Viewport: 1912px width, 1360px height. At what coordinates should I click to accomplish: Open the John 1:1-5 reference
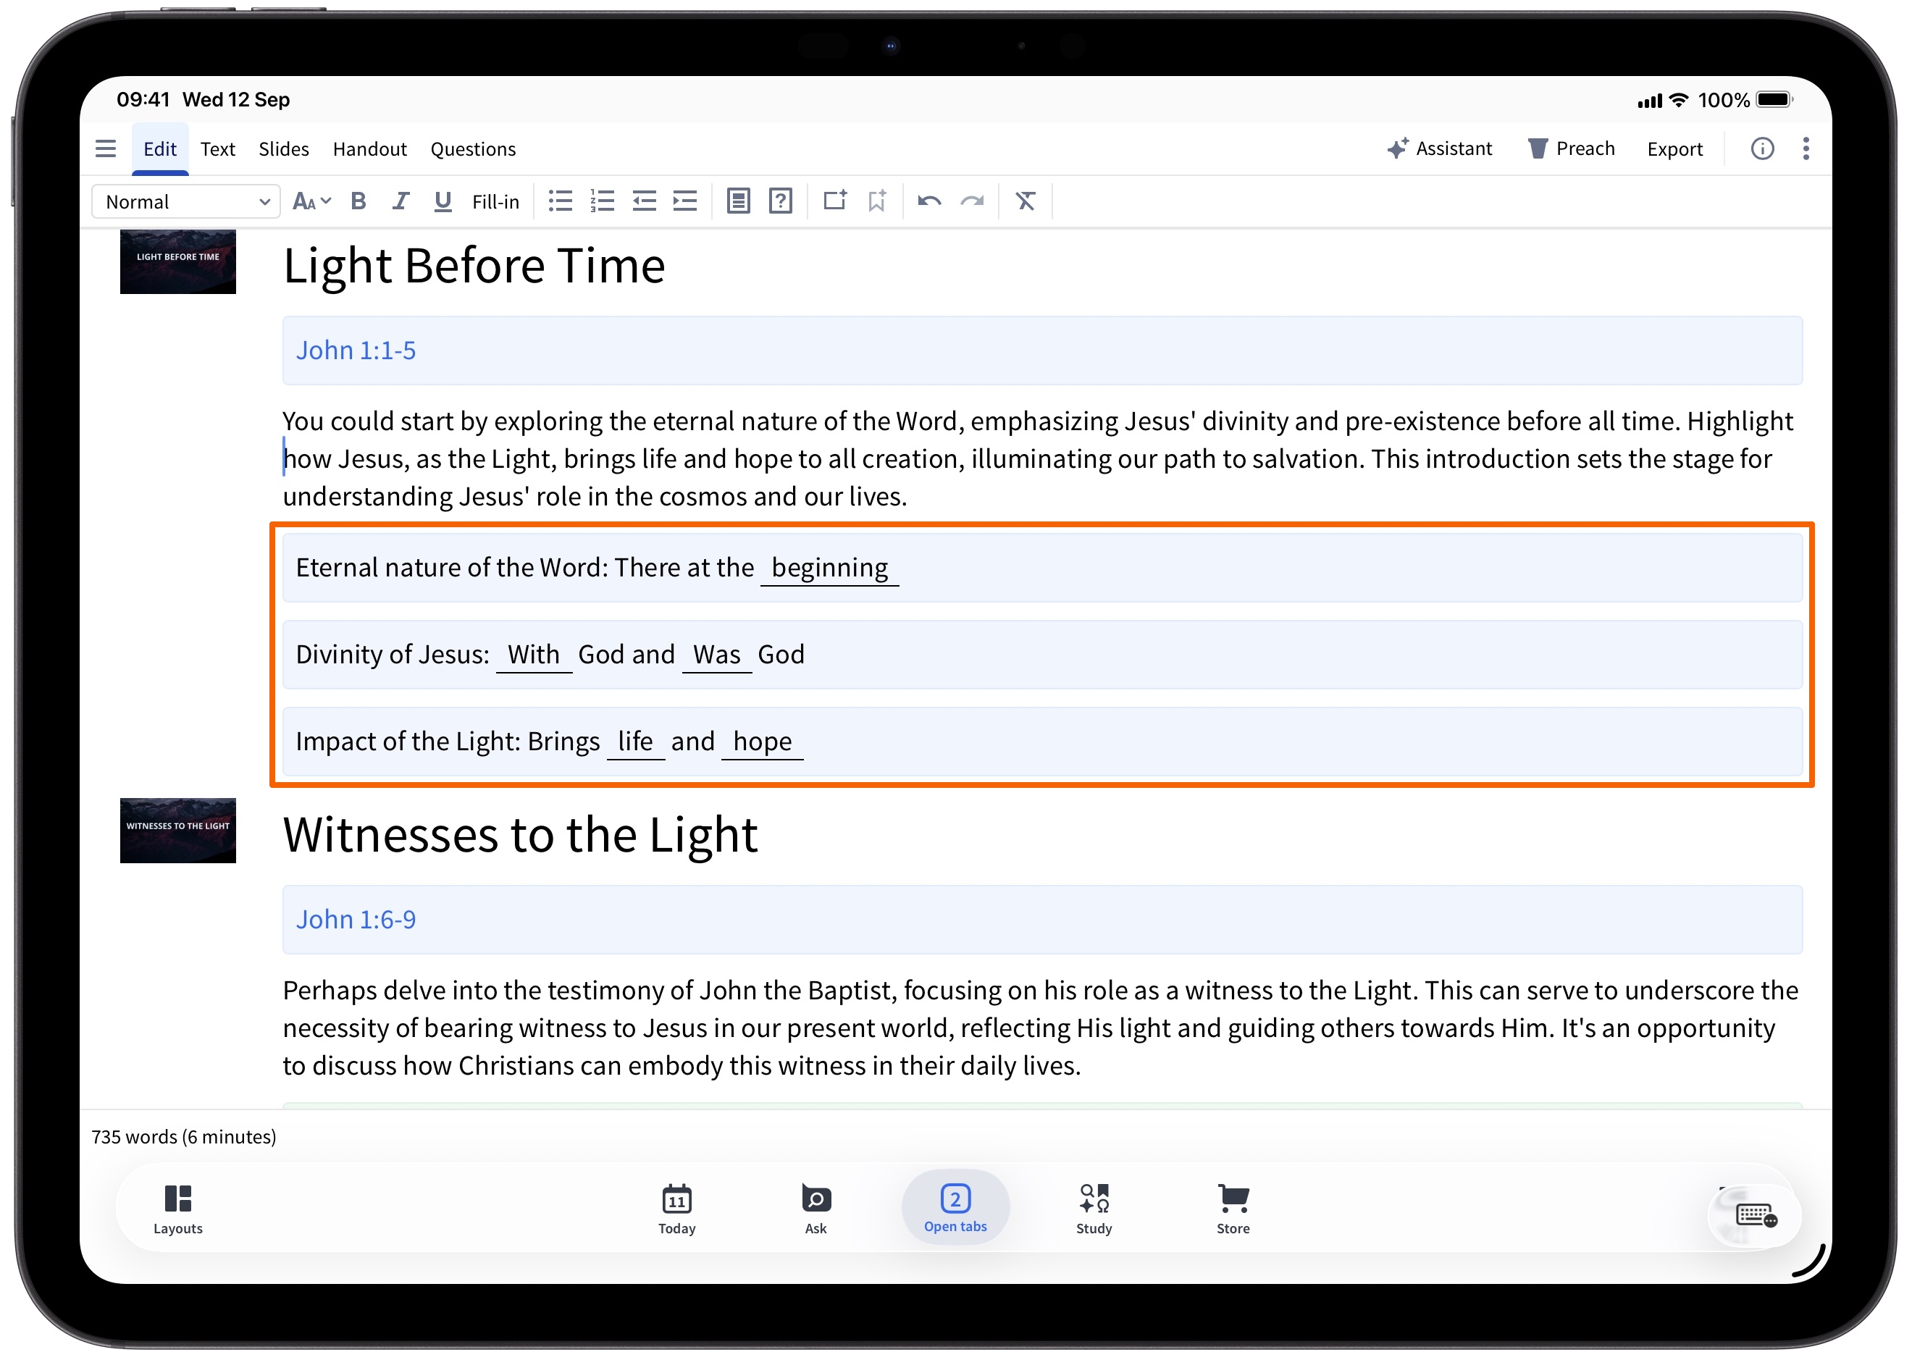coord(355,350)
